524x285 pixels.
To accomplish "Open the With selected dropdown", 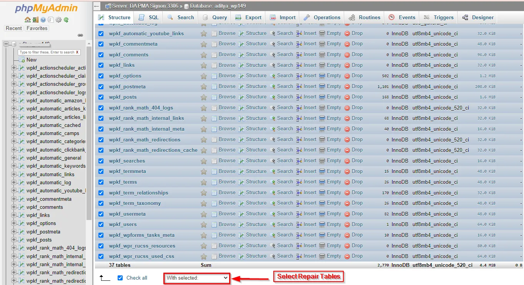I will pyautogui.click(x=197, y=278).
